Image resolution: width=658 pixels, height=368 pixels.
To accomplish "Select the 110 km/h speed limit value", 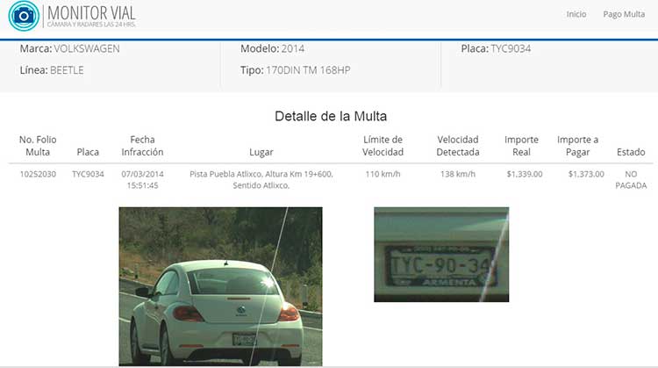I will (383, 174).
